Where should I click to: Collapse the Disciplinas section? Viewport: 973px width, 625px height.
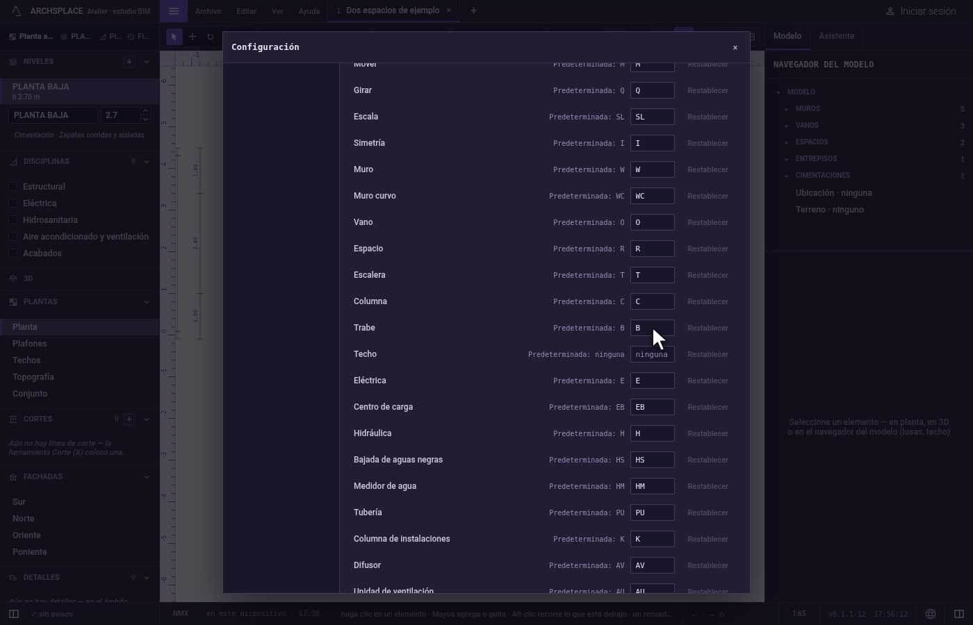[146, 162]
